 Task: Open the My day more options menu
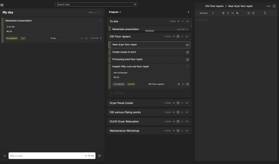coord(96,12)
